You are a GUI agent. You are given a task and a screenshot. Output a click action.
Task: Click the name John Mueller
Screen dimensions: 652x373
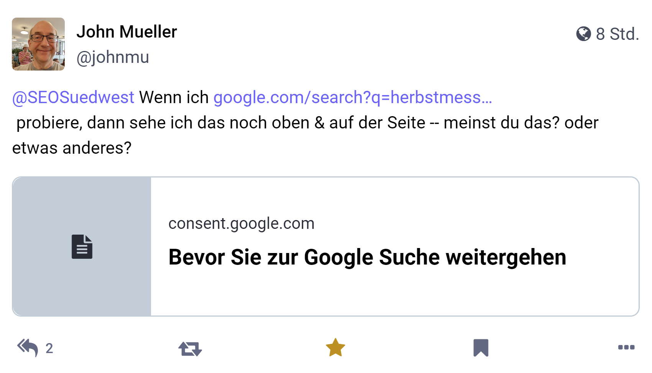127,32
